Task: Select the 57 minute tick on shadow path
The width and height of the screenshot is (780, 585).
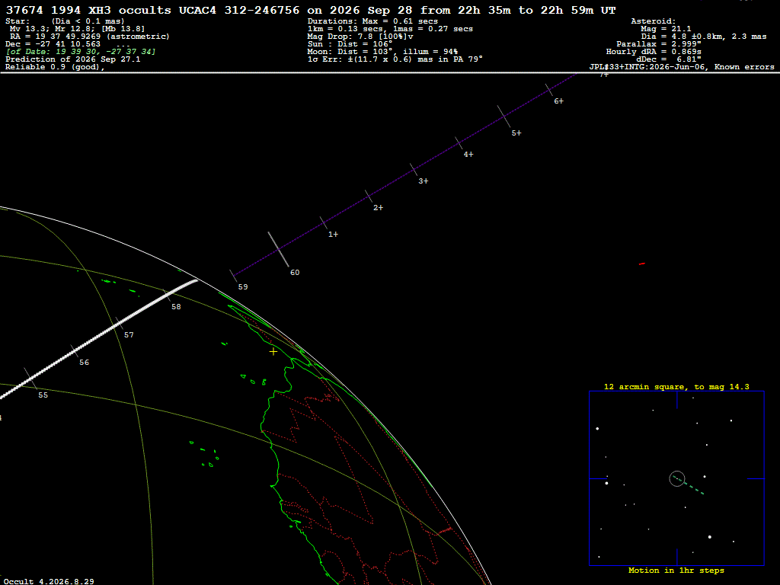Action: pos(120,323)
